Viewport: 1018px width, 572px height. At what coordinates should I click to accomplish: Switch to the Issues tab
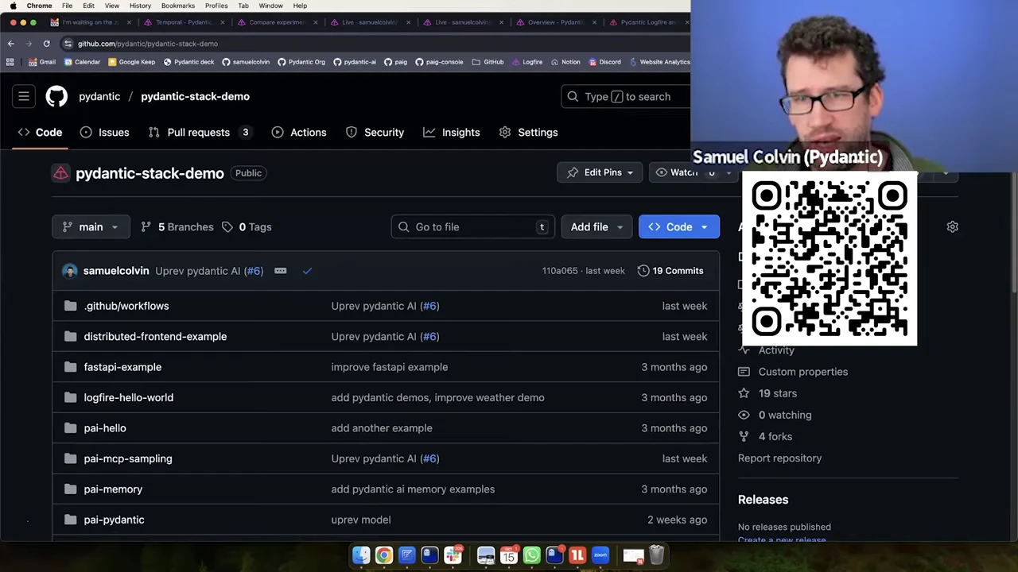point(104,133)
